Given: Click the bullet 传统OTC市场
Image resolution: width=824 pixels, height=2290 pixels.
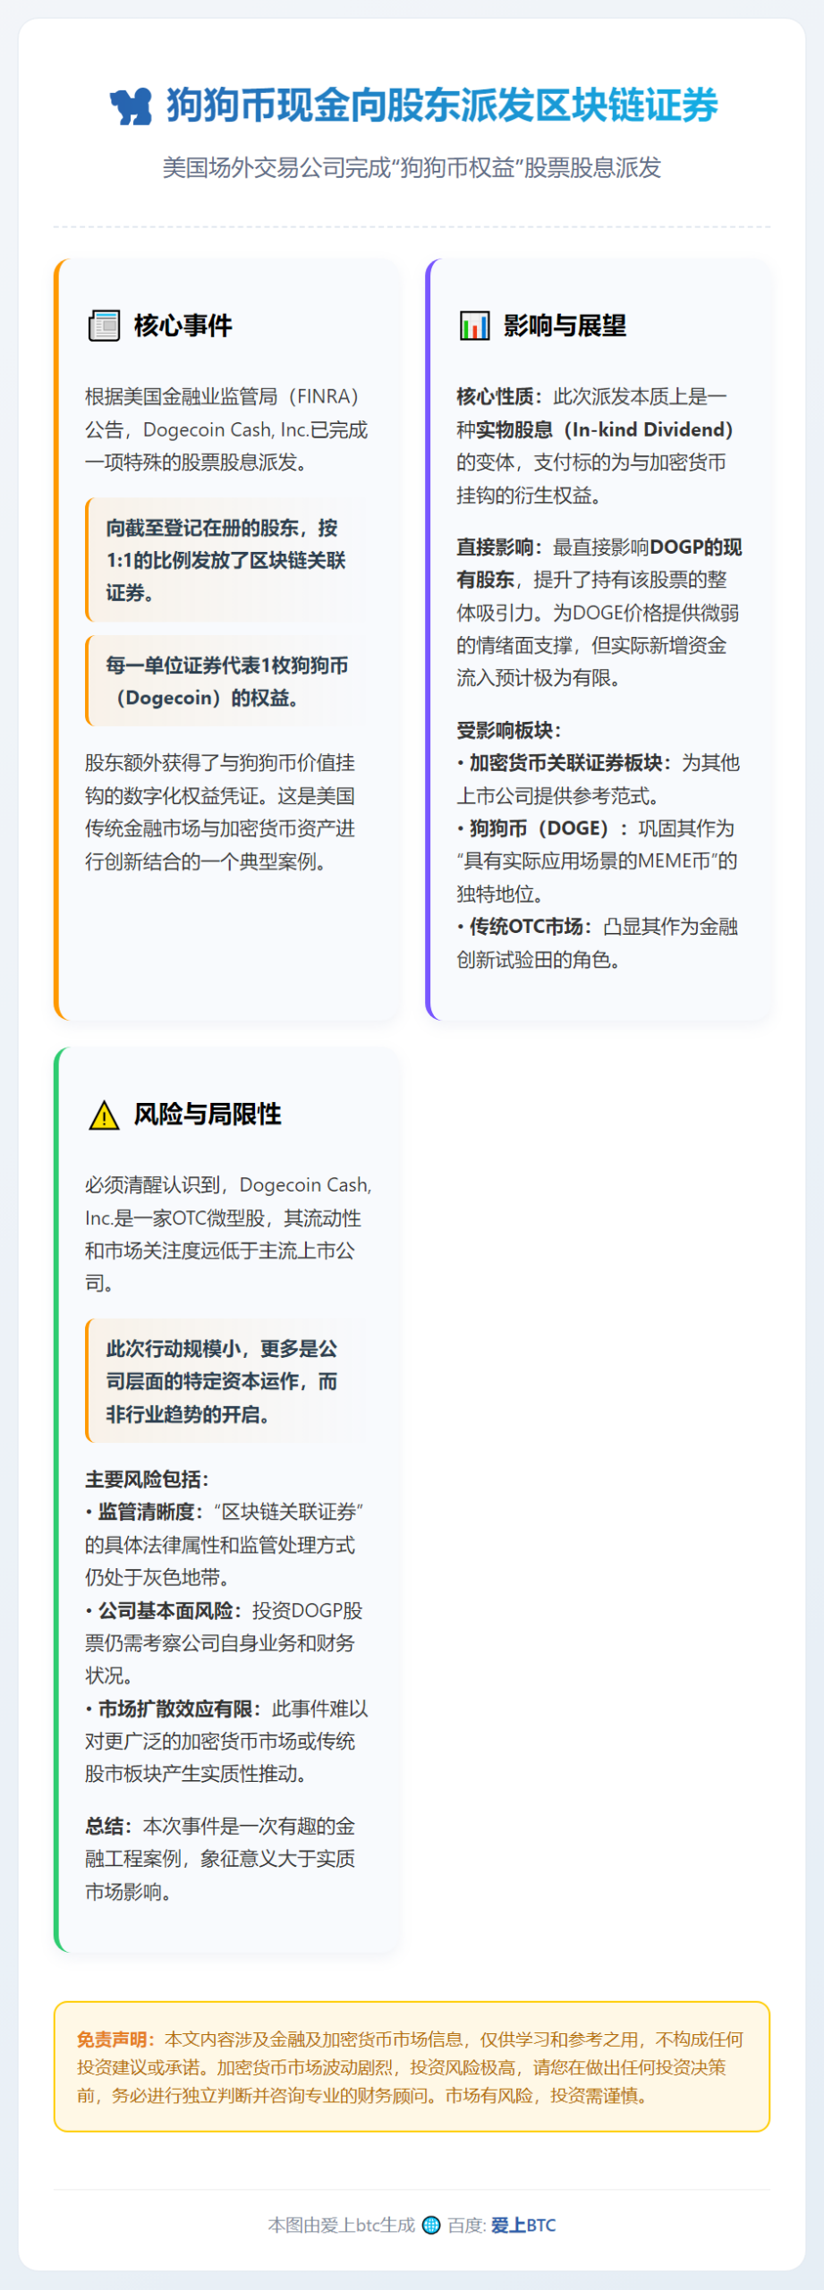Looking at the screenshot, I should coord(598,943).
